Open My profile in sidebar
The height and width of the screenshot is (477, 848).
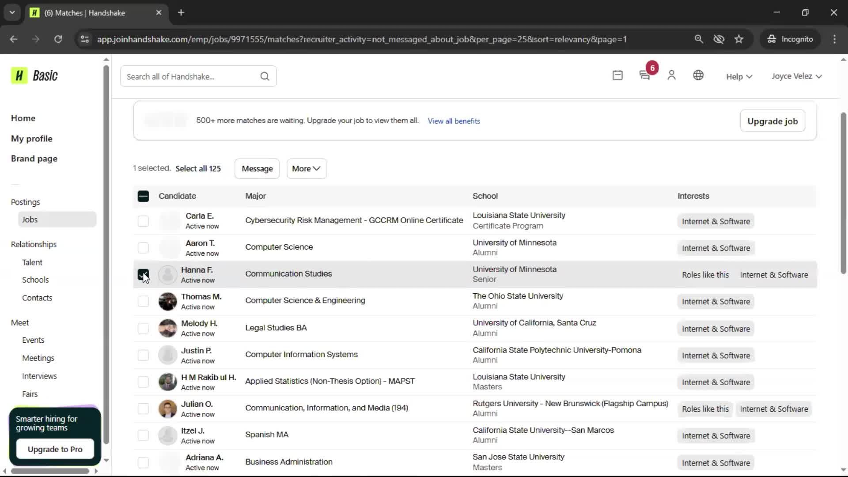point(31,139)
